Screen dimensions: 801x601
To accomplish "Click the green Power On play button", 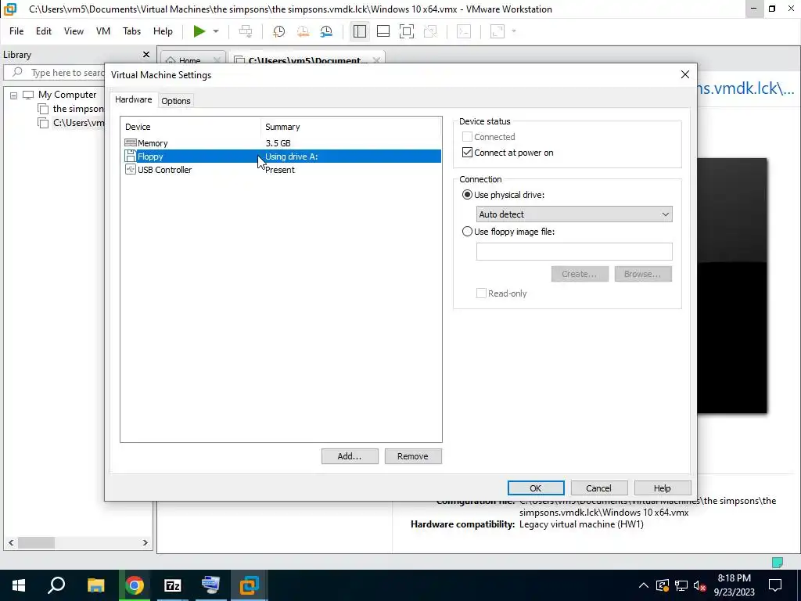I will 199,31.
